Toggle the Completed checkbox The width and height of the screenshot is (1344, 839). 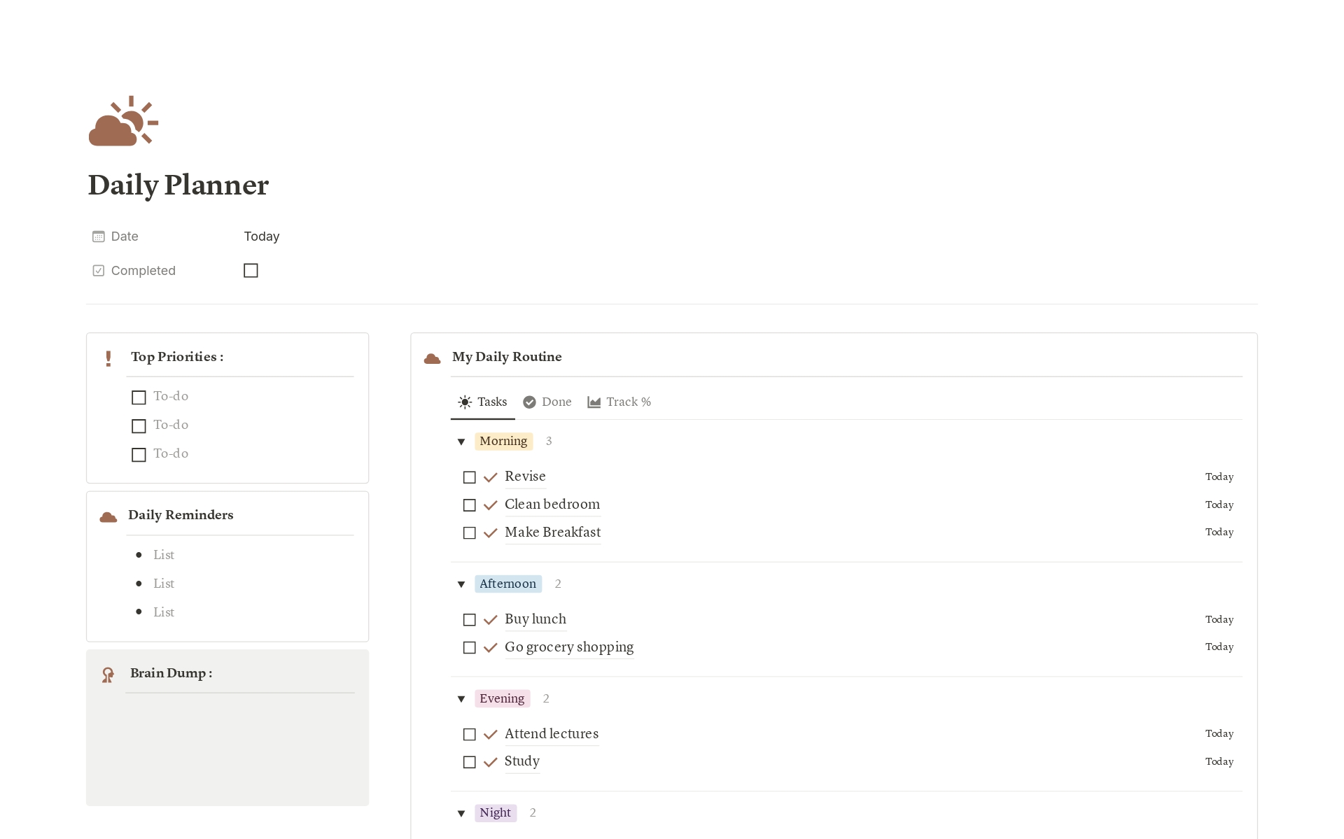(x=251, y=270)
